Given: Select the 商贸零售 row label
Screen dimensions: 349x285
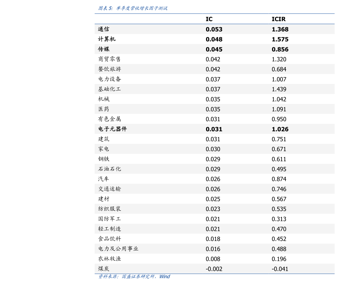Looking at the screenshot, I should 110,59.
